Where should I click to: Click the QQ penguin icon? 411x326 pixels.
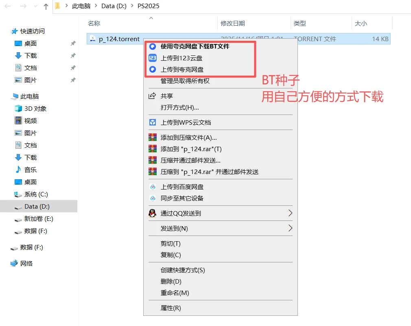click(x=152, y=213)
